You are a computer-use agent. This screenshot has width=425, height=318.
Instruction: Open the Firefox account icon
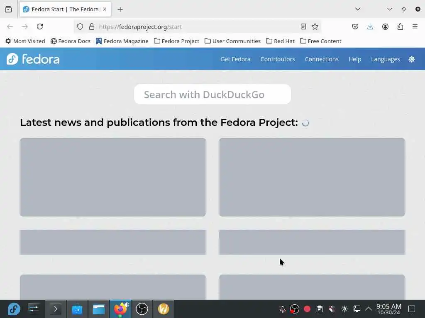(x=385, y=26)
